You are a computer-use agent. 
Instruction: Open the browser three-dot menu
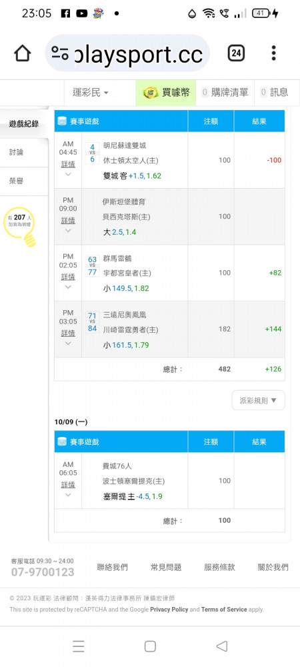point(273,53)
